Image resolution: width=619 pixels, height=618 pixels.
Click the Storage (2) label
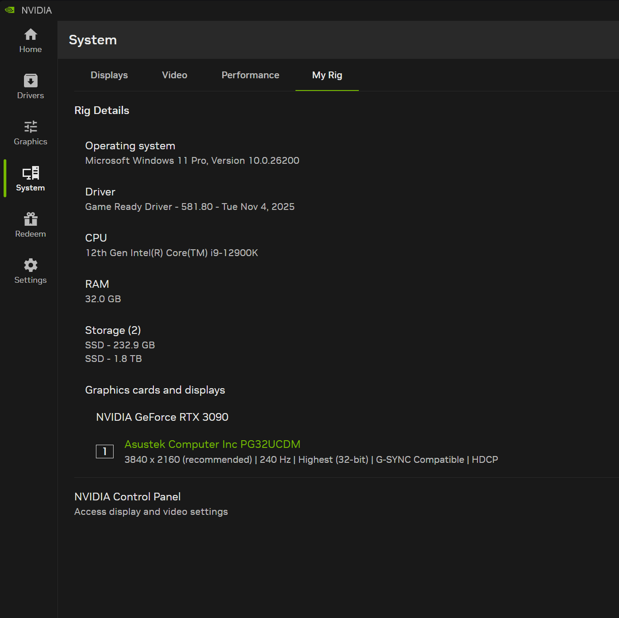point(113,330)
